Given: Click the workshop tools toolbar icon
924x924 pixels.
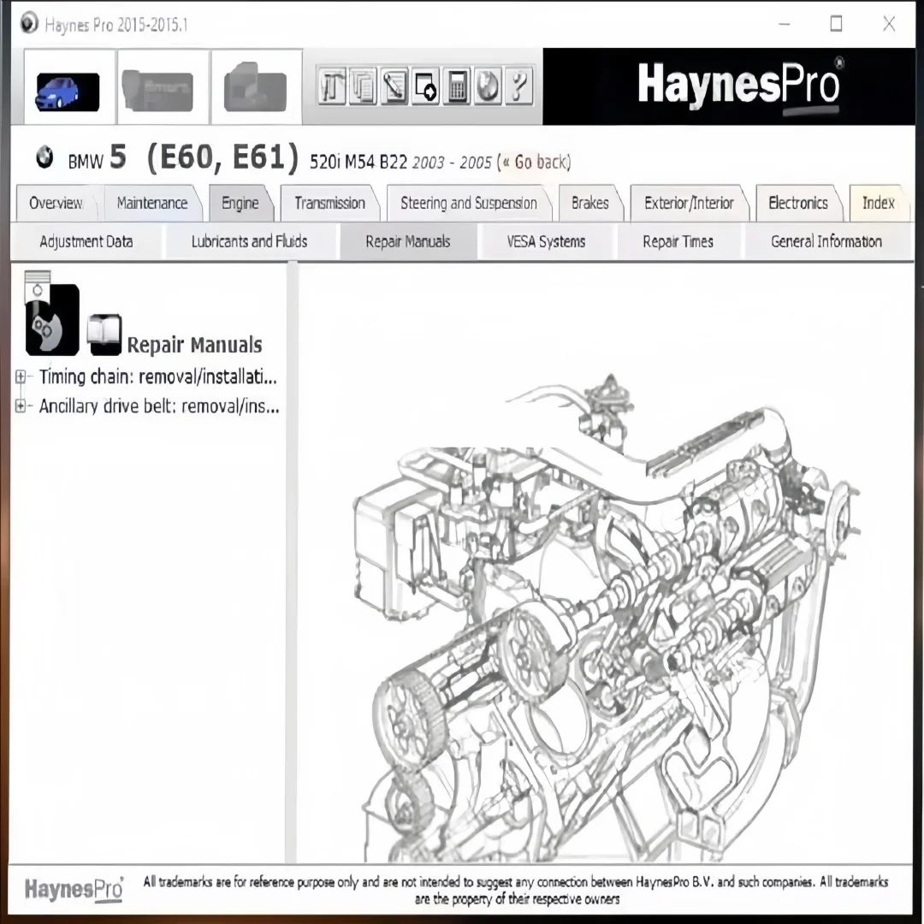Looking at the screenshot, I should tap(332, 86).
